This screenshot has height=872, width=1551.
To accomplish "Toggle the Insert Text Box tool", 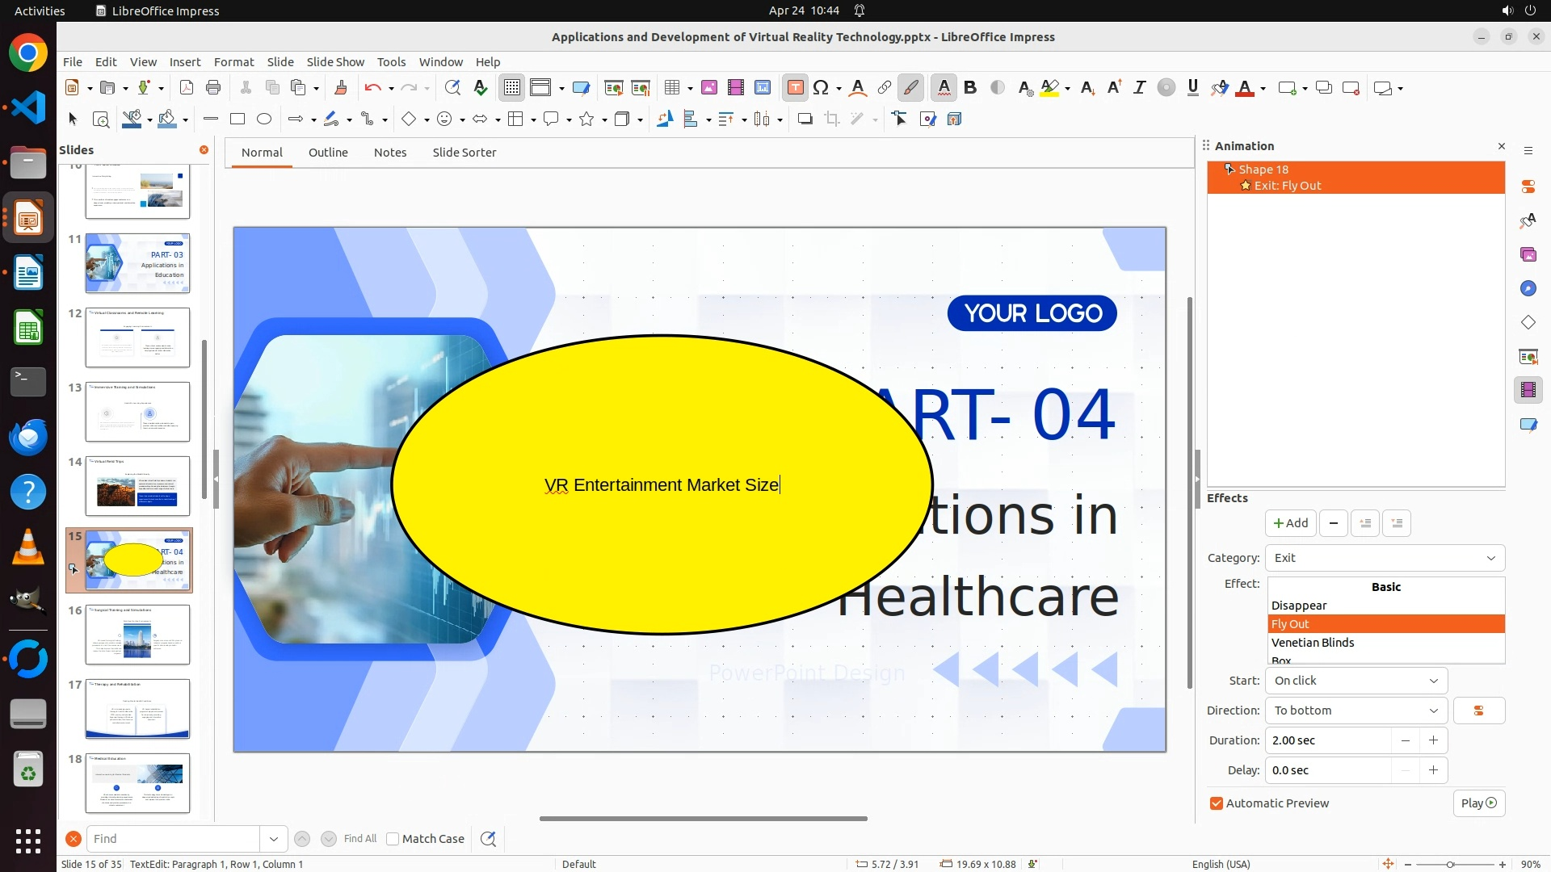I will point(795,88).
